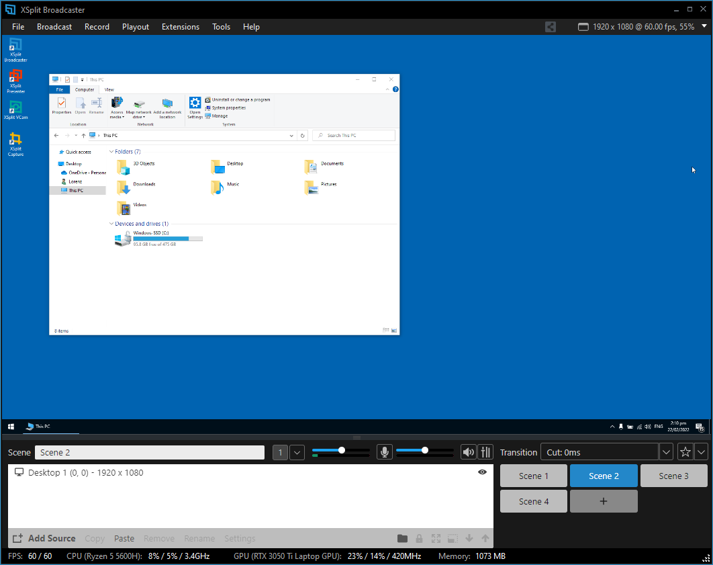Open the scene view number dropdown arrow
Viewport: 713px width, 565px height.
point(297,453)
